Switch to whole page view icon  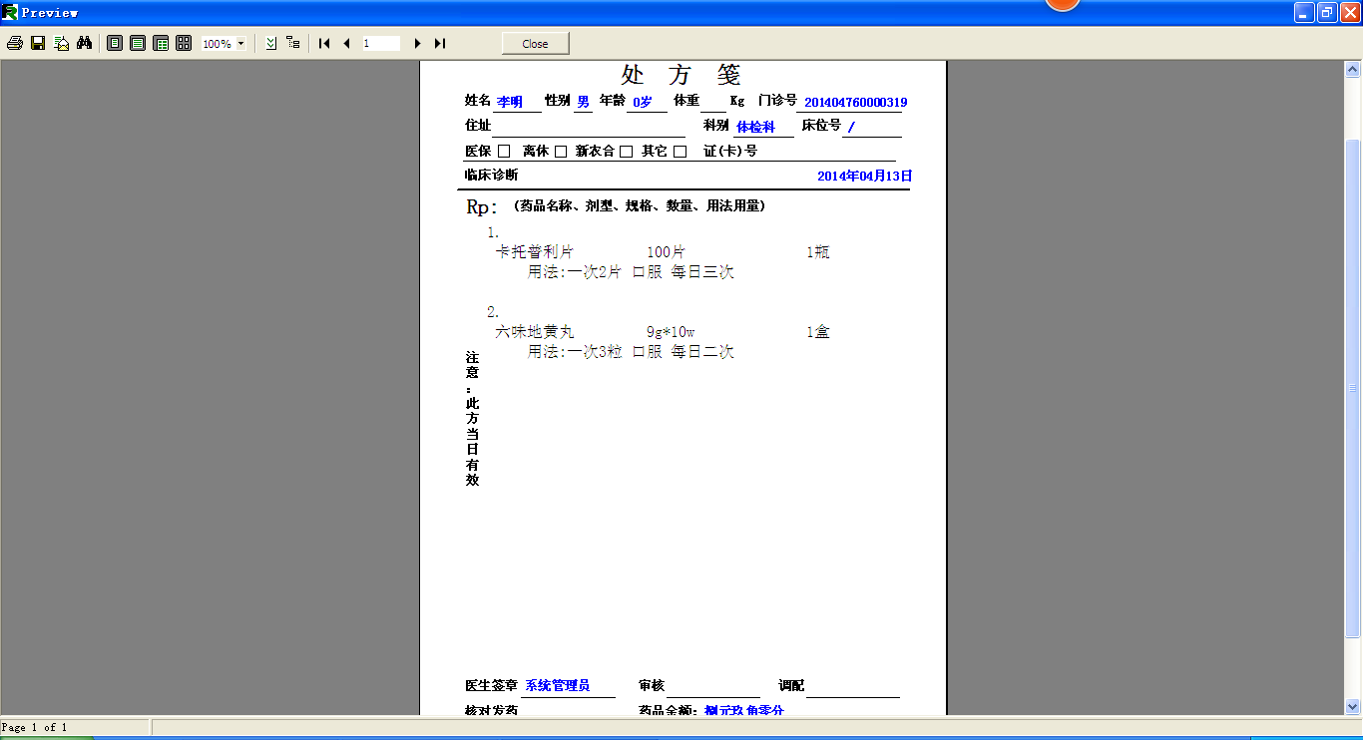tap(115, 43)
